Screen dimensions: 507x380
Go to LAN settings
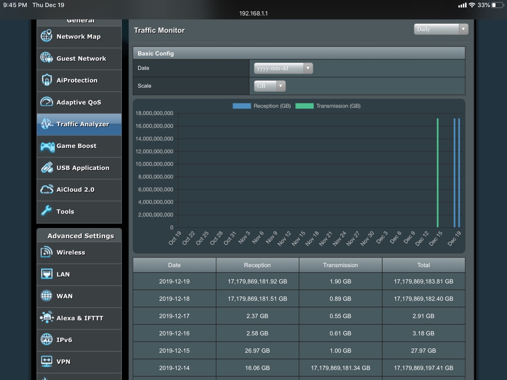coord(79,274)
